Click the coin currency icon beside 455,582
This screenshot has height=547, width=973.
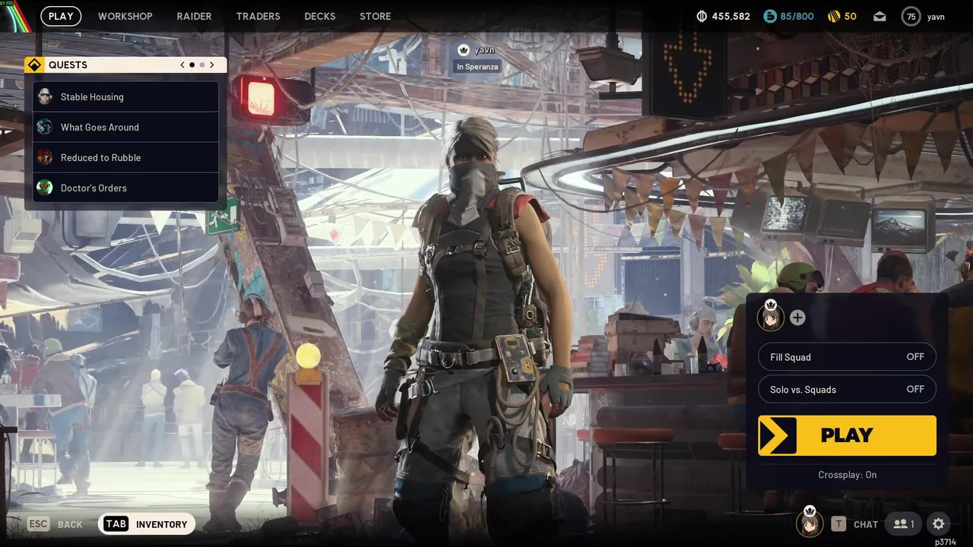coord(702,16)
